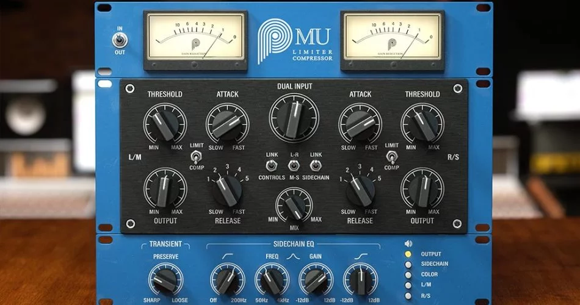
Task: Adjust the R/S Attack knob
Action: coord(360,124)
